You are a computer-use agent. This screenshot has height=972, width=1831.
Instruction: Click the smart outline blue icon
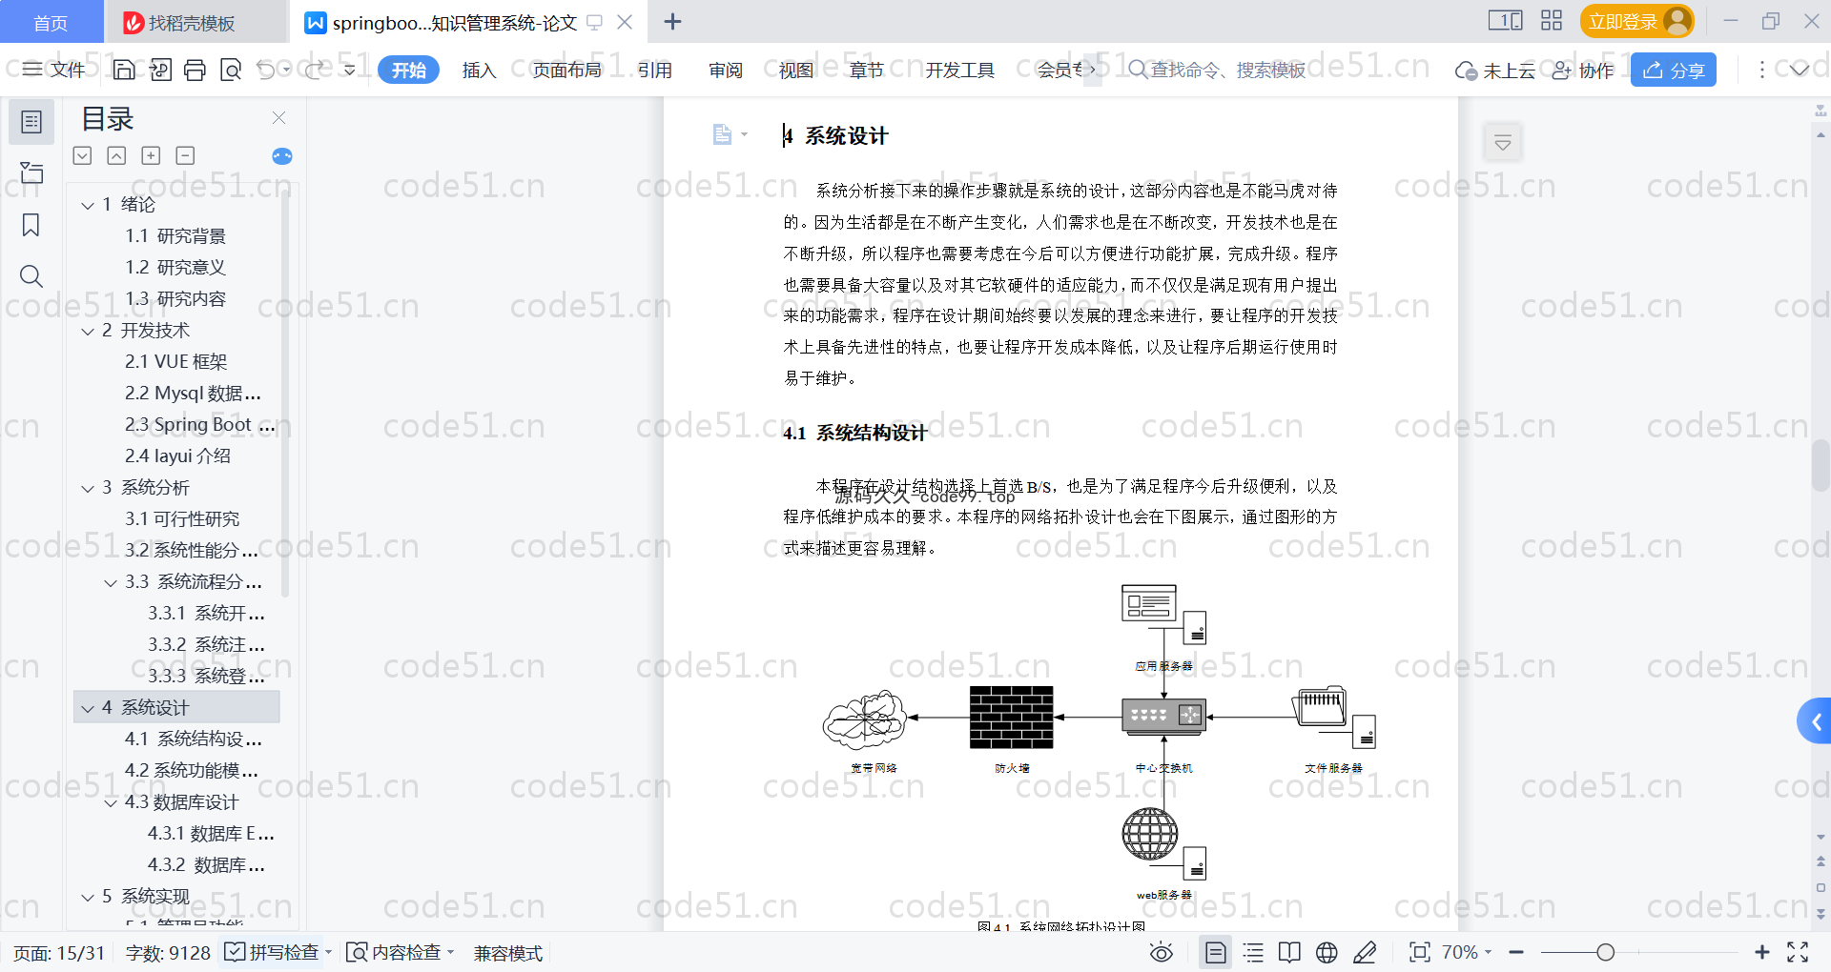tap(282, 156)
